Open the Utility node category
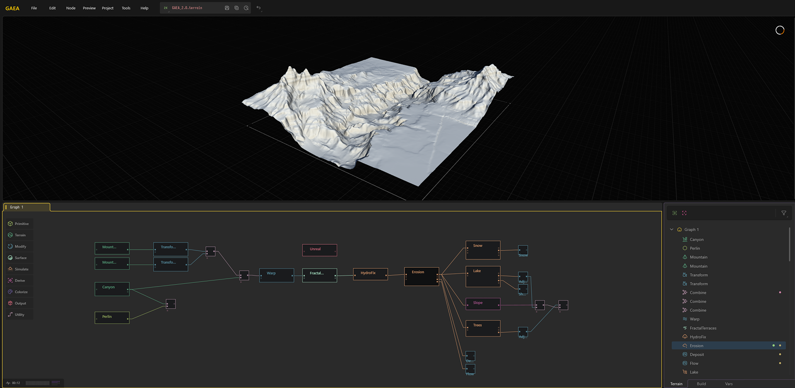Image resolution: width=795 pixels, height=388 pixels. (x=19, y=315)
